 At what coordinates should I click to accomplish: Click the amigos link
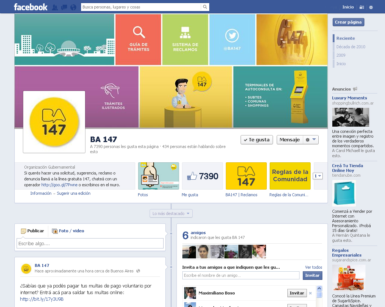(x=198, y=233)
